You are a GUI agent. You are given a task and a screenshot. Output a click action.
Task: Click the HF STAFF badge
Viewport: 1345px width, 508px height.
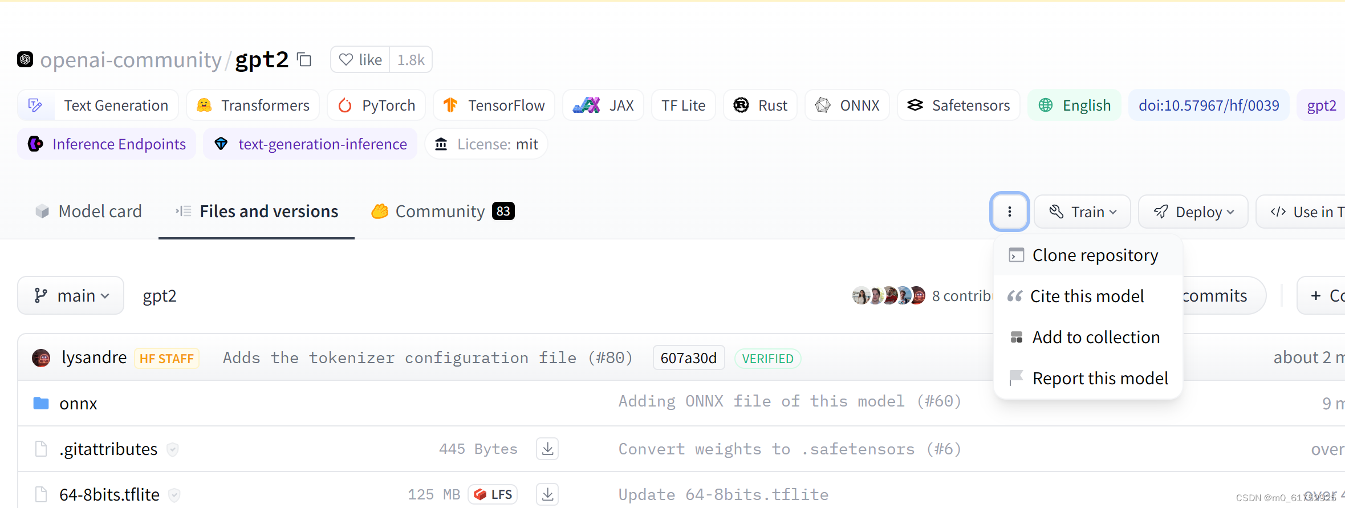[x=166, y=359]
